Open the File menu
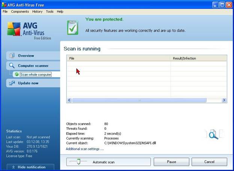 [x=5, y=12]
